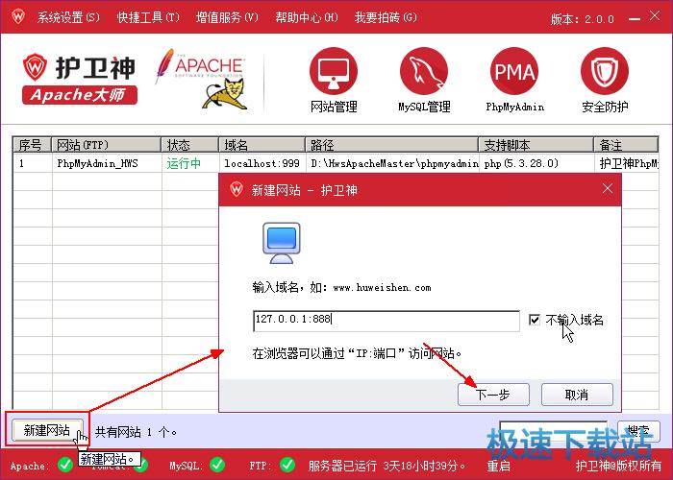Screen dimensions: 673x480
Task: Open the 安全防护 shield icon
Action: [x=605, y=71]
